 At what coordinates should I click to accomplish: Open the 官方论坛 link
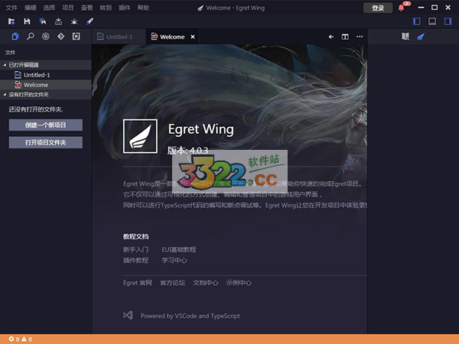click(172, 283)
